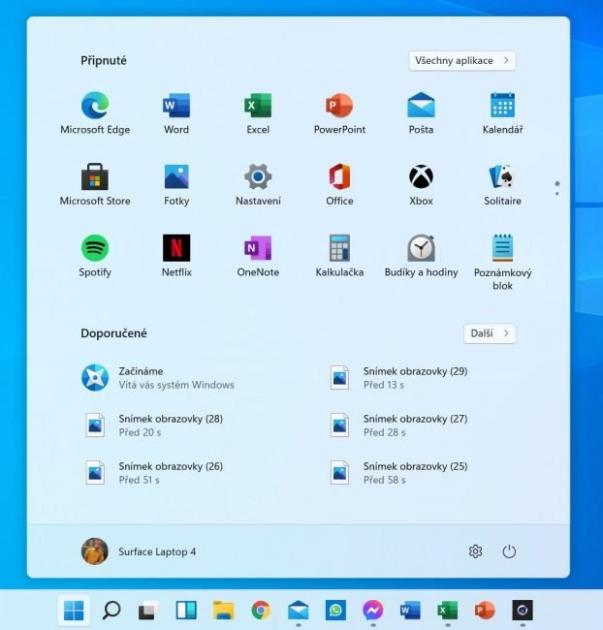Viewport: 603px width, 630px height.
Task: Click the taskbar search magnifier
Action: point(111,610)
